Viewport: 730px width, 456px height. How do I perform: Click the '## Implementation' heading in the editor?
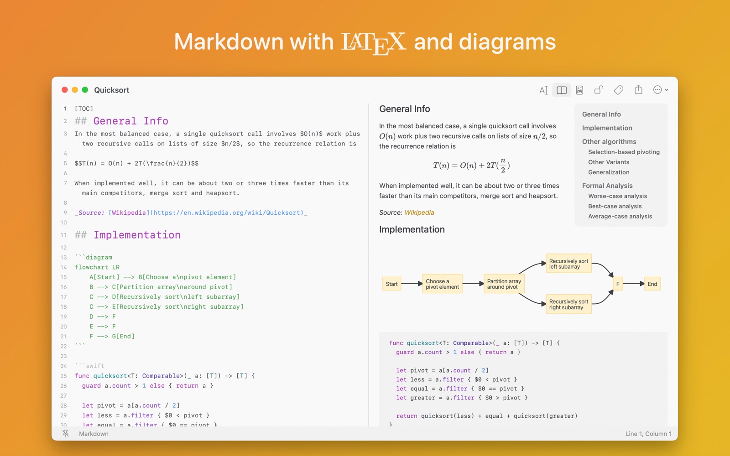coord(128,235)
